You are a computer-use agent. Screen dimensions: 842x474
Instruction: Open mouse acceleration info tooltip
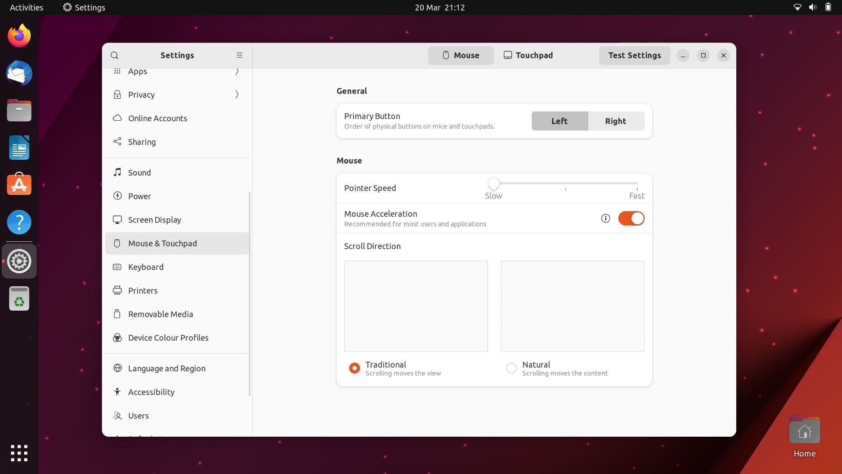[606, 218]
